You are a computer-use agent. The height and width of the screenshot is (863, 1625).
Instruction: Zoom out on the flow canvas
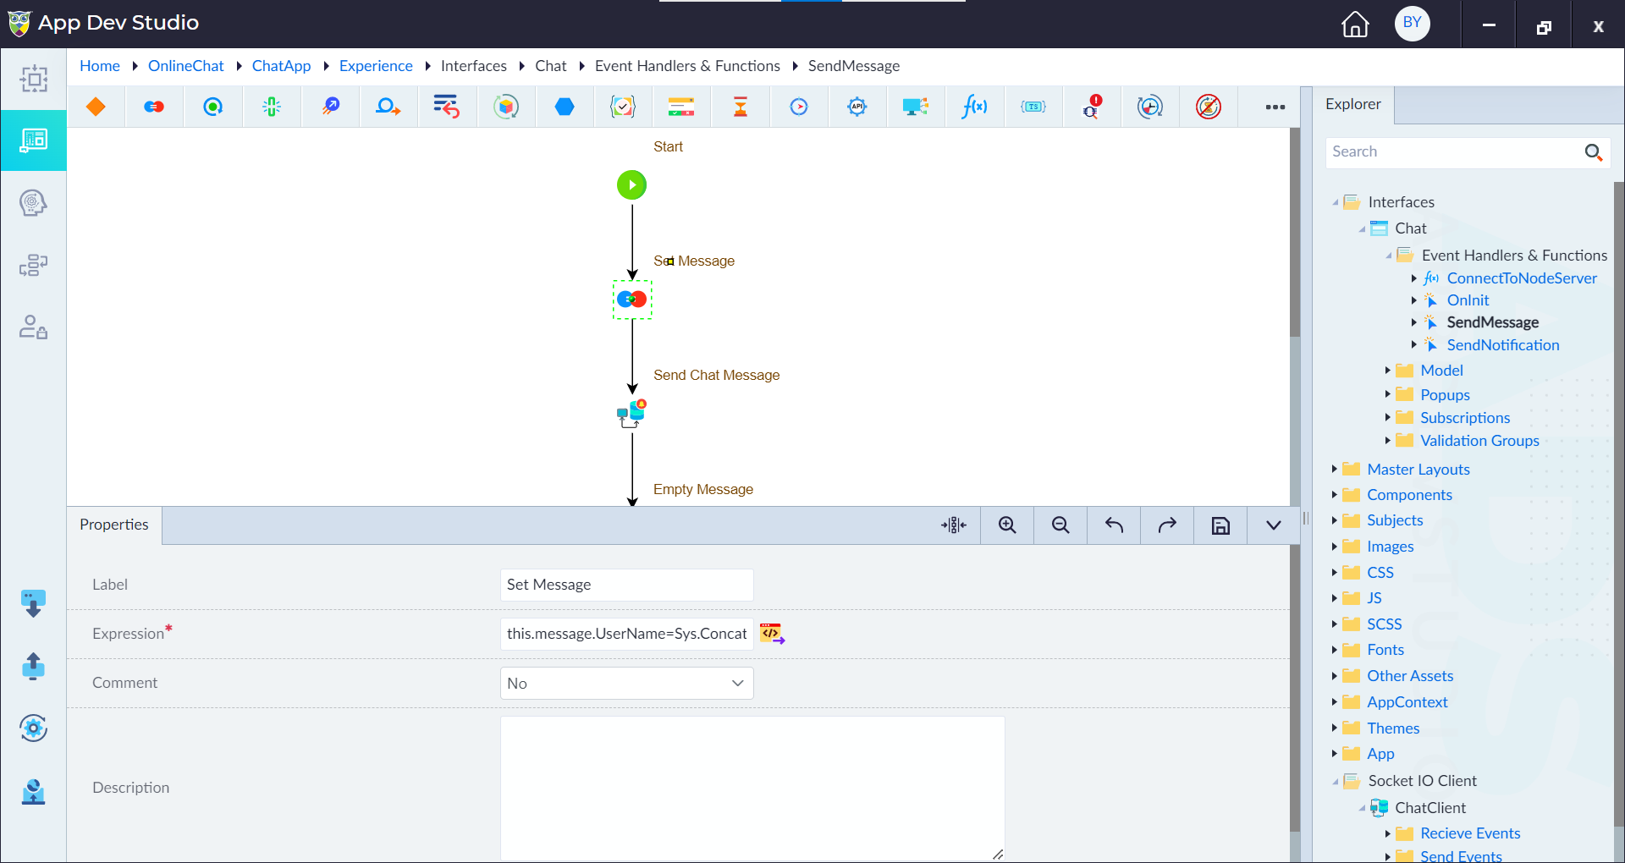[x=1060, y=525]
